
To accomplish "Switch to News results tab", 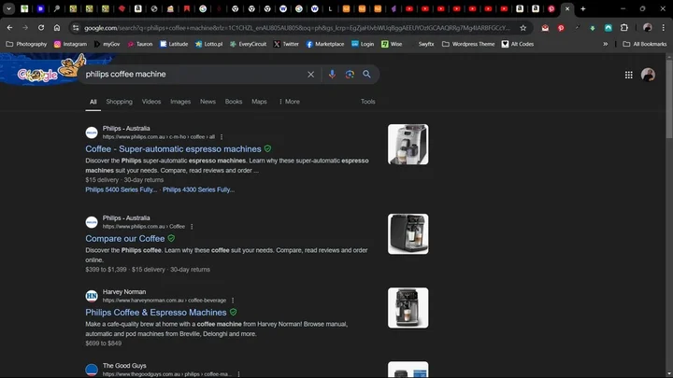I will pyautogui.click(x=208, y=102).
